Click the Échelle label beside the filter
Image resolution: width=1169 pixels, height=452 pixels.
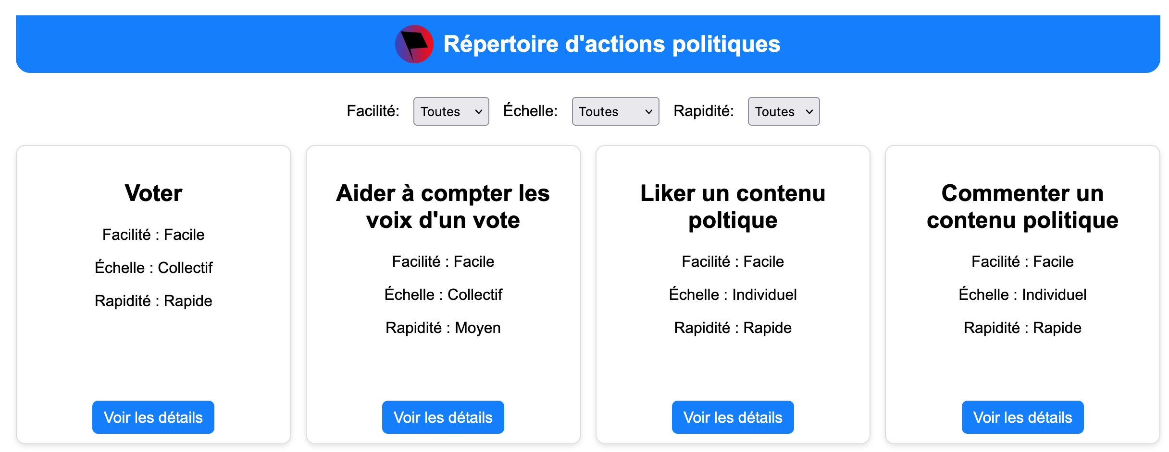pyautogui.click(x=530, y=111)
